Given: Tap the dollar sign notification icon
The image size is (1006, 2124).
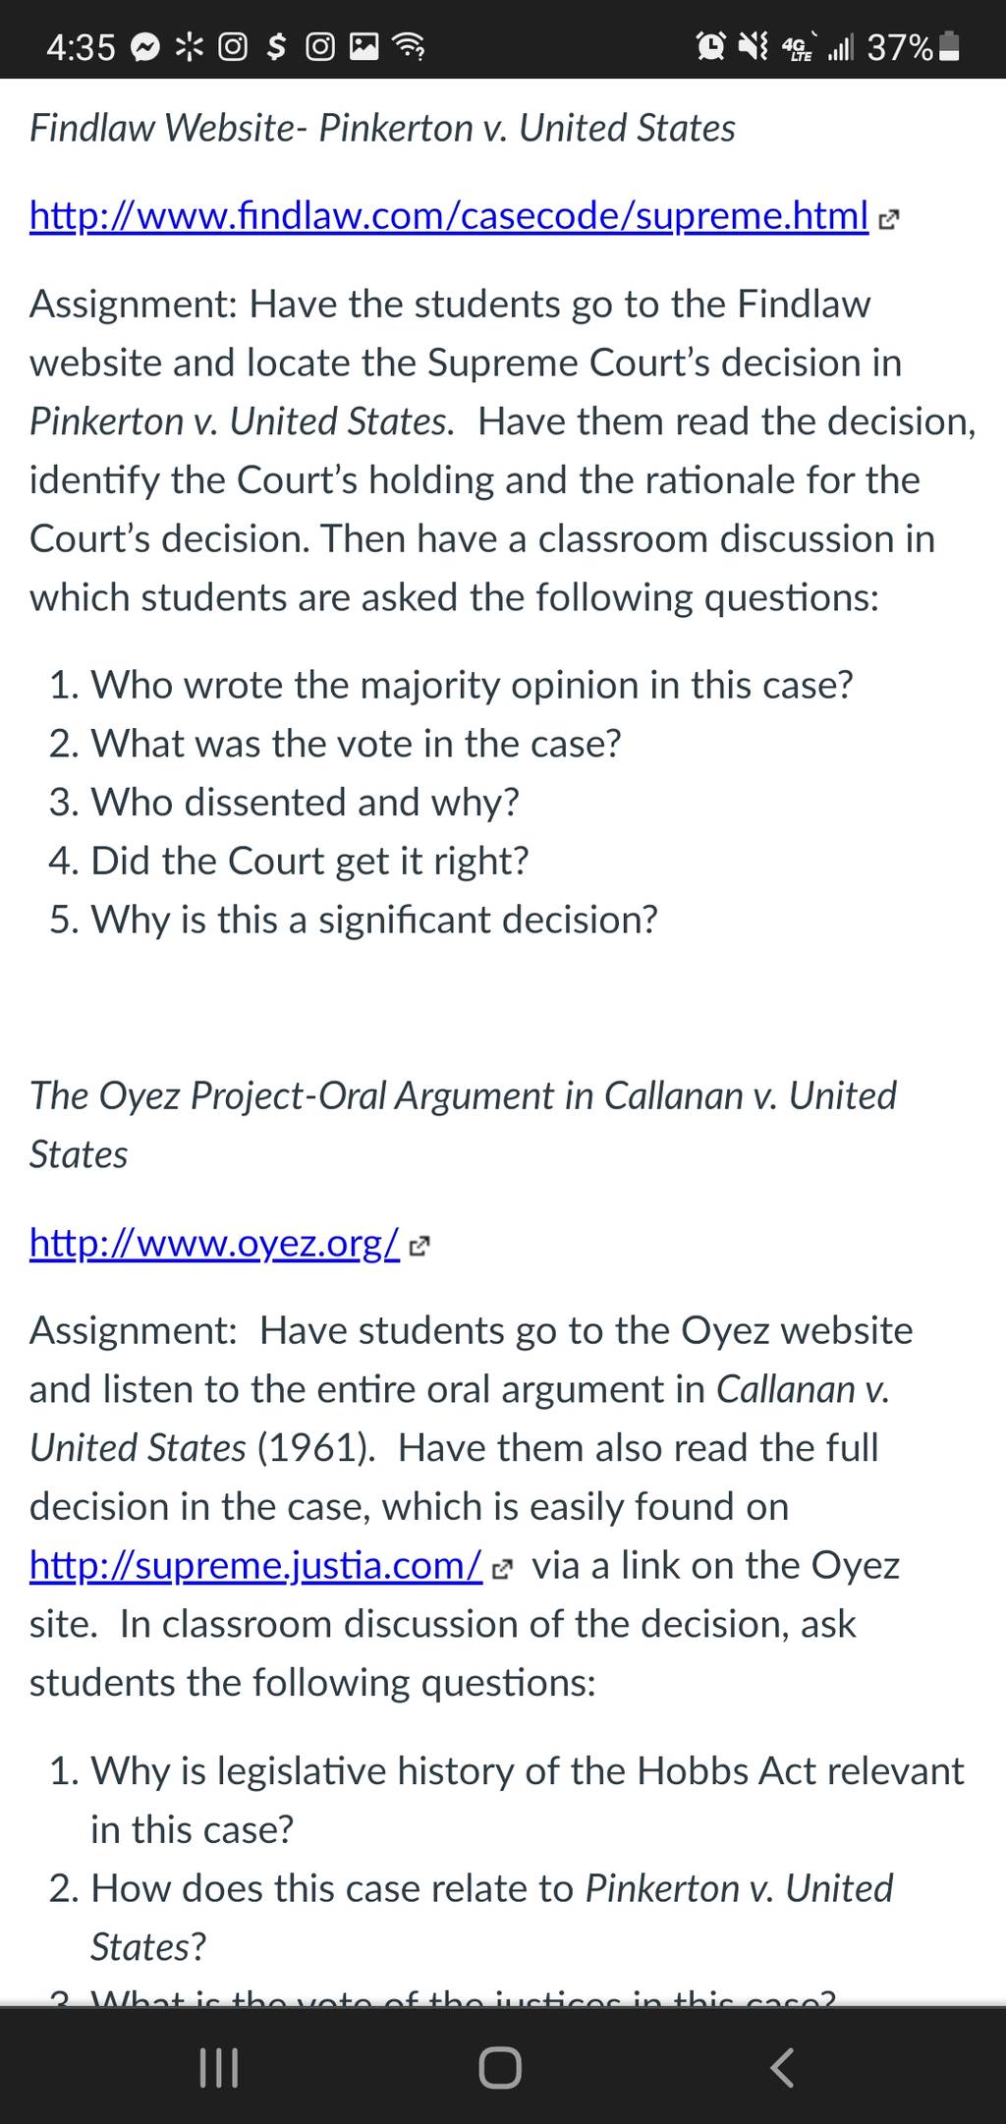Looking at the screenshot, I should coord(277,46).
